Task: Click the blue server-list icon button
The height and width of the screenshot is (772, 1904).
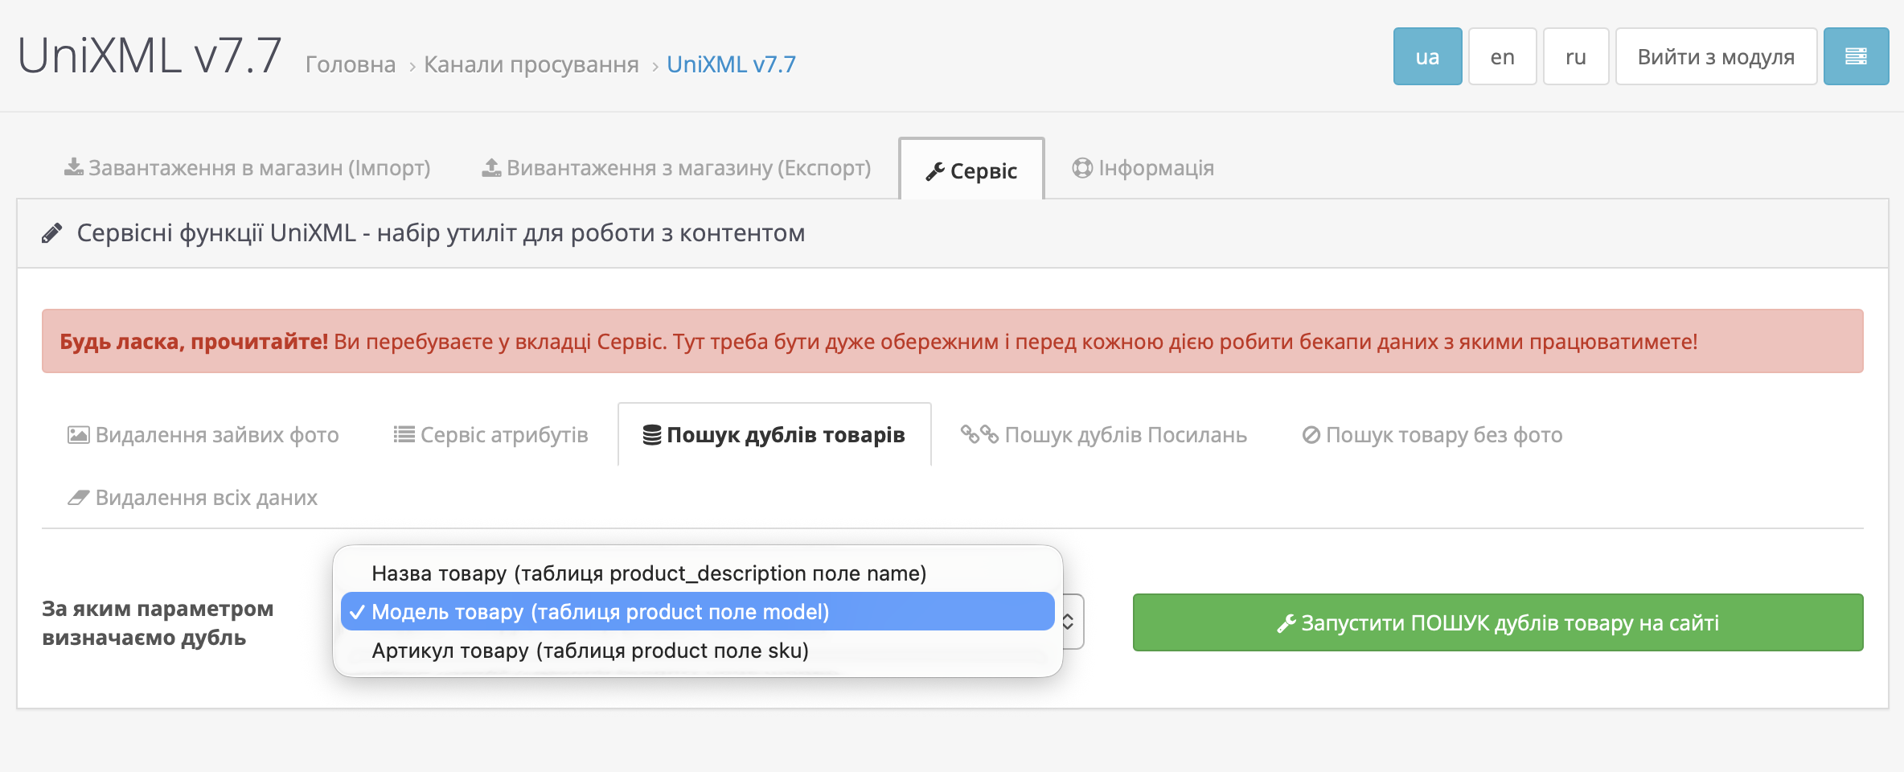Action: pyautogui.click(x=1856, y=56)
